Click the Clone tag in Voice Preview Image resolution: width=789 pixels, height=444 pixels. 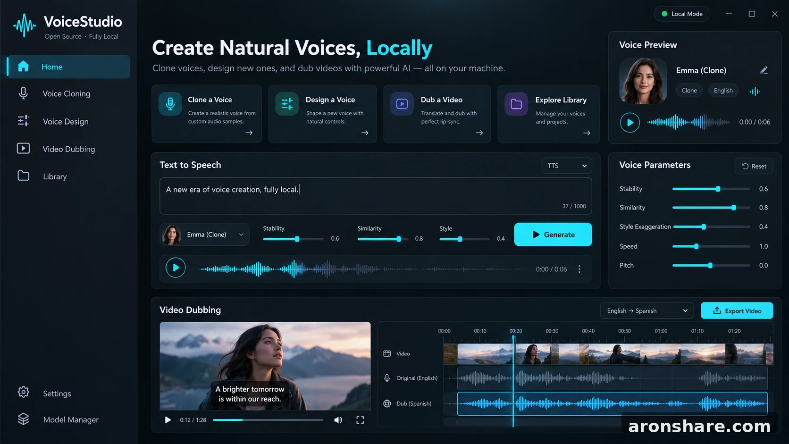click(689, 91)
